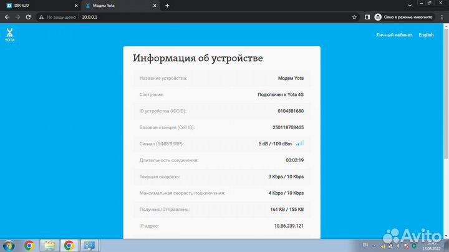Open the side panel icon in toolbar
This screenshot has width=449, height=252.
(x=367, y=17)
